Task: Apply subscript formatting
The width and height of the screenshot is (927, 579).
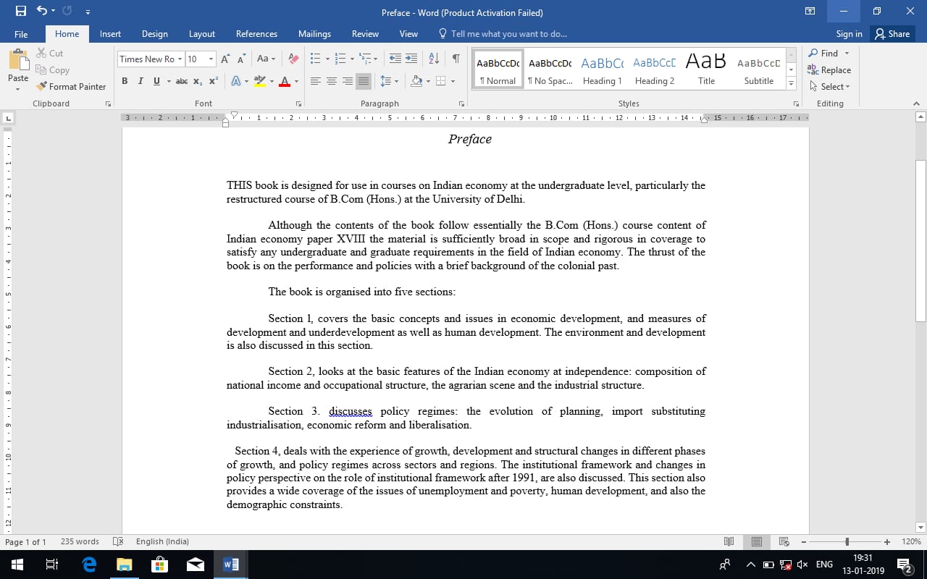Action: click(198, 81)
